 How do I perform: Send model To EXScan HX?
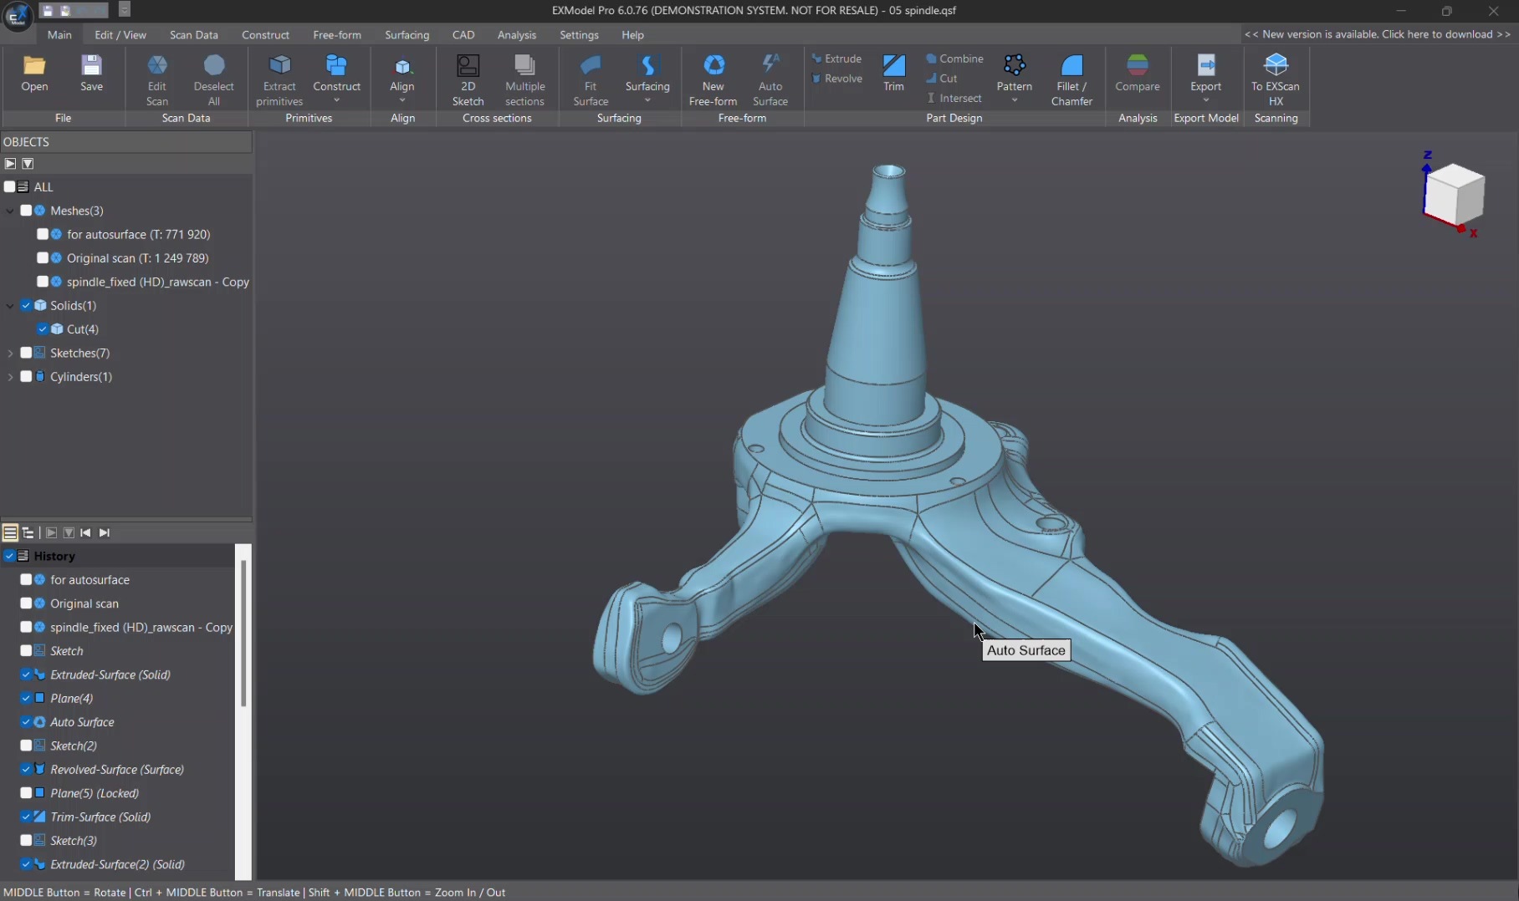[x=1275, y=65]
